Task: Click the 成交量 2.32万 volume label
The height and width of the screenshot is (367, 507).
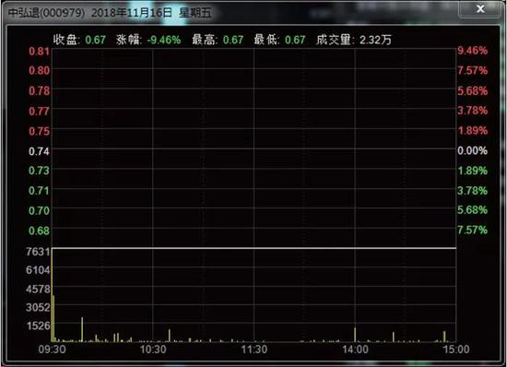Action: pos(354,40)
